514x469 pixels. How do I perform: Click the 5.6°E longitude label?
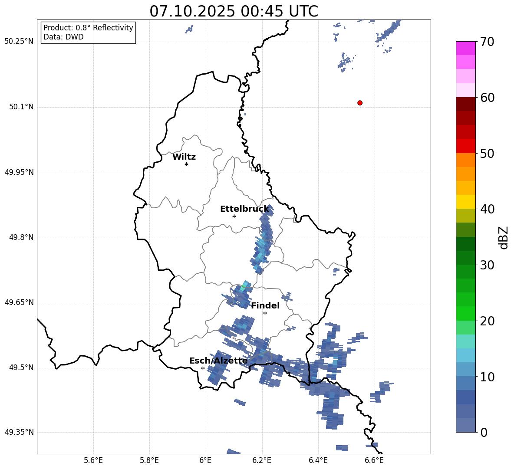pyautogui.click(x=93, y=461)
